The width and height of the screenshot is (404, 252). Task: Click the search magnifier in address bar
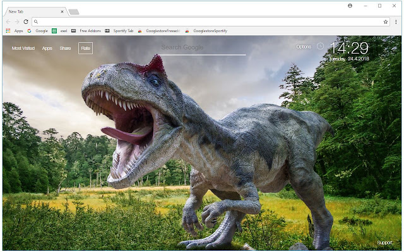coord(36,22)
